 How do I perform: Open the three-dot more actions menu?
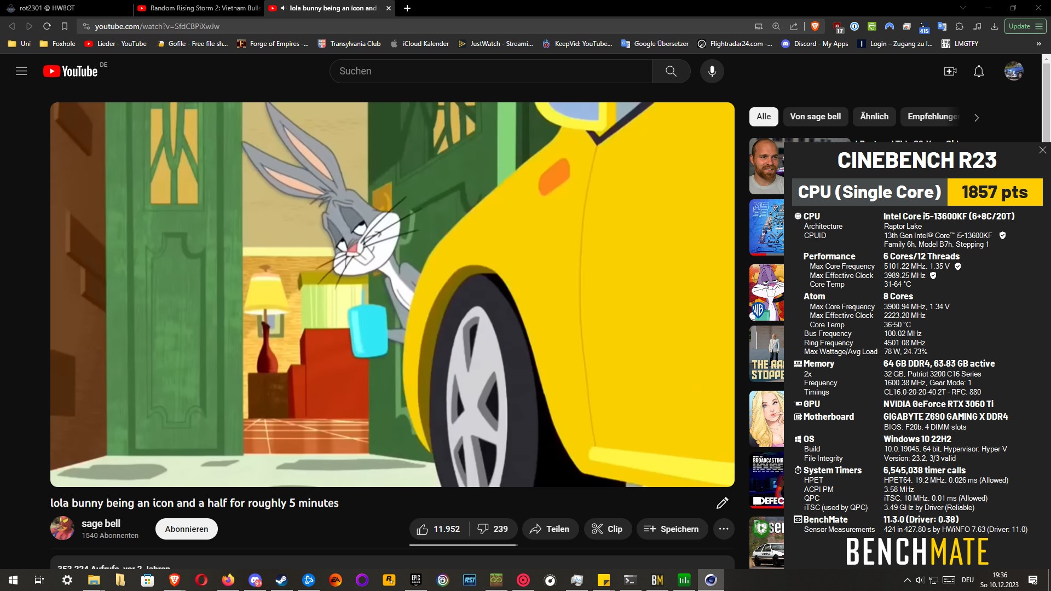[x=724, y=529]
